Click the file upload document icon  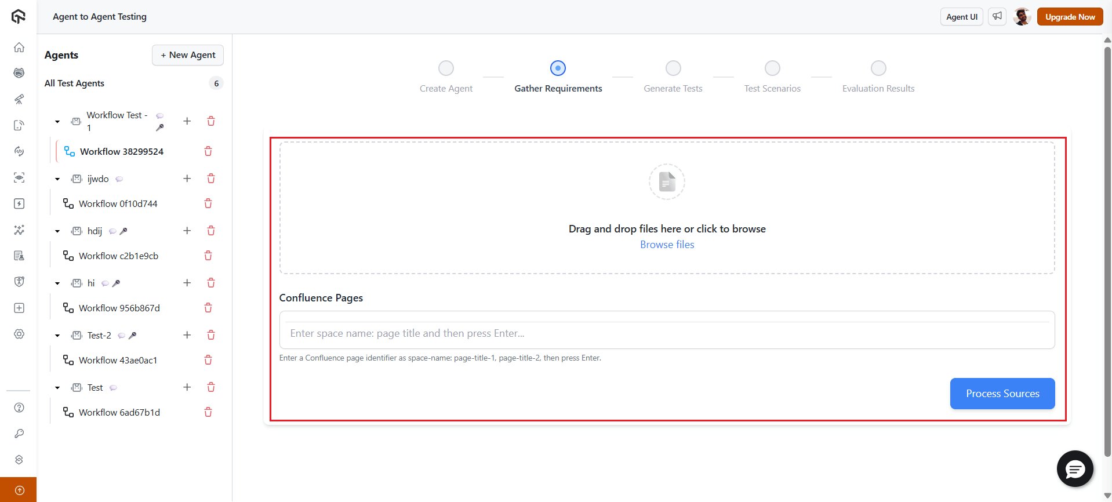click(x=667, y=182)
